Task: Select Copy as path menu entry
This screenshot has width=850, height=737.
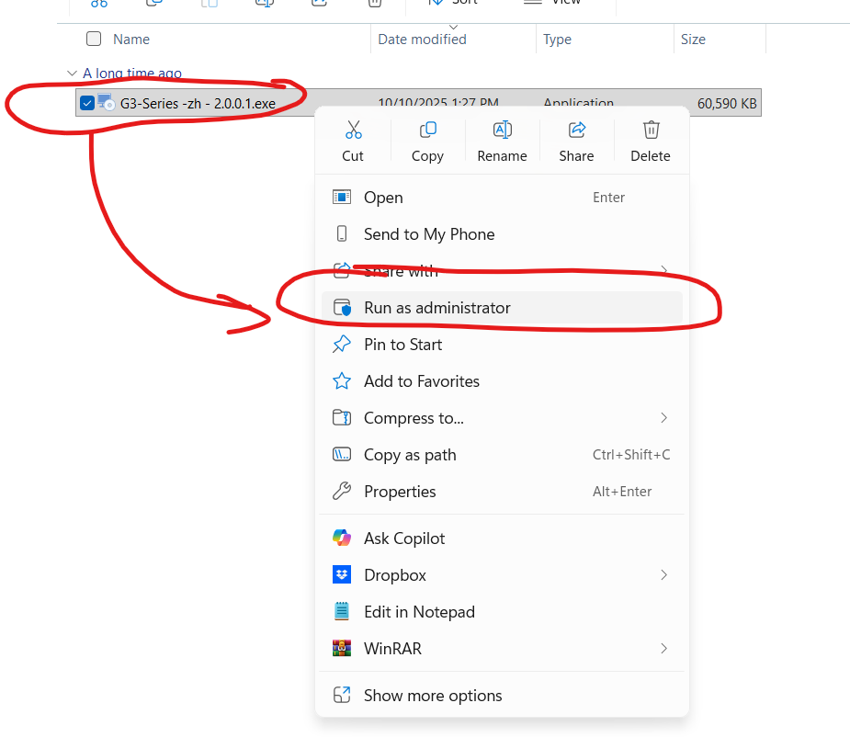Action: [410, 455]
